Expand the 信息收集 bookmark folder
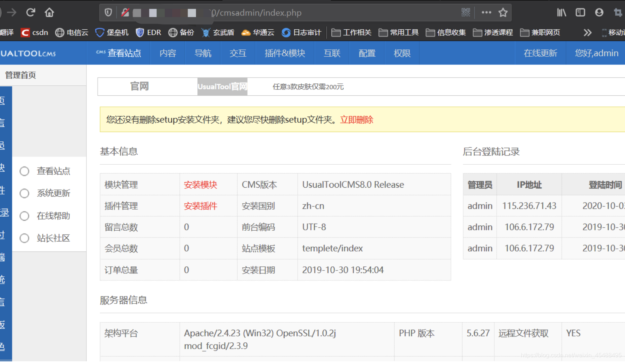Viewport: 625px width, 362px height. (x=445, y=33)
